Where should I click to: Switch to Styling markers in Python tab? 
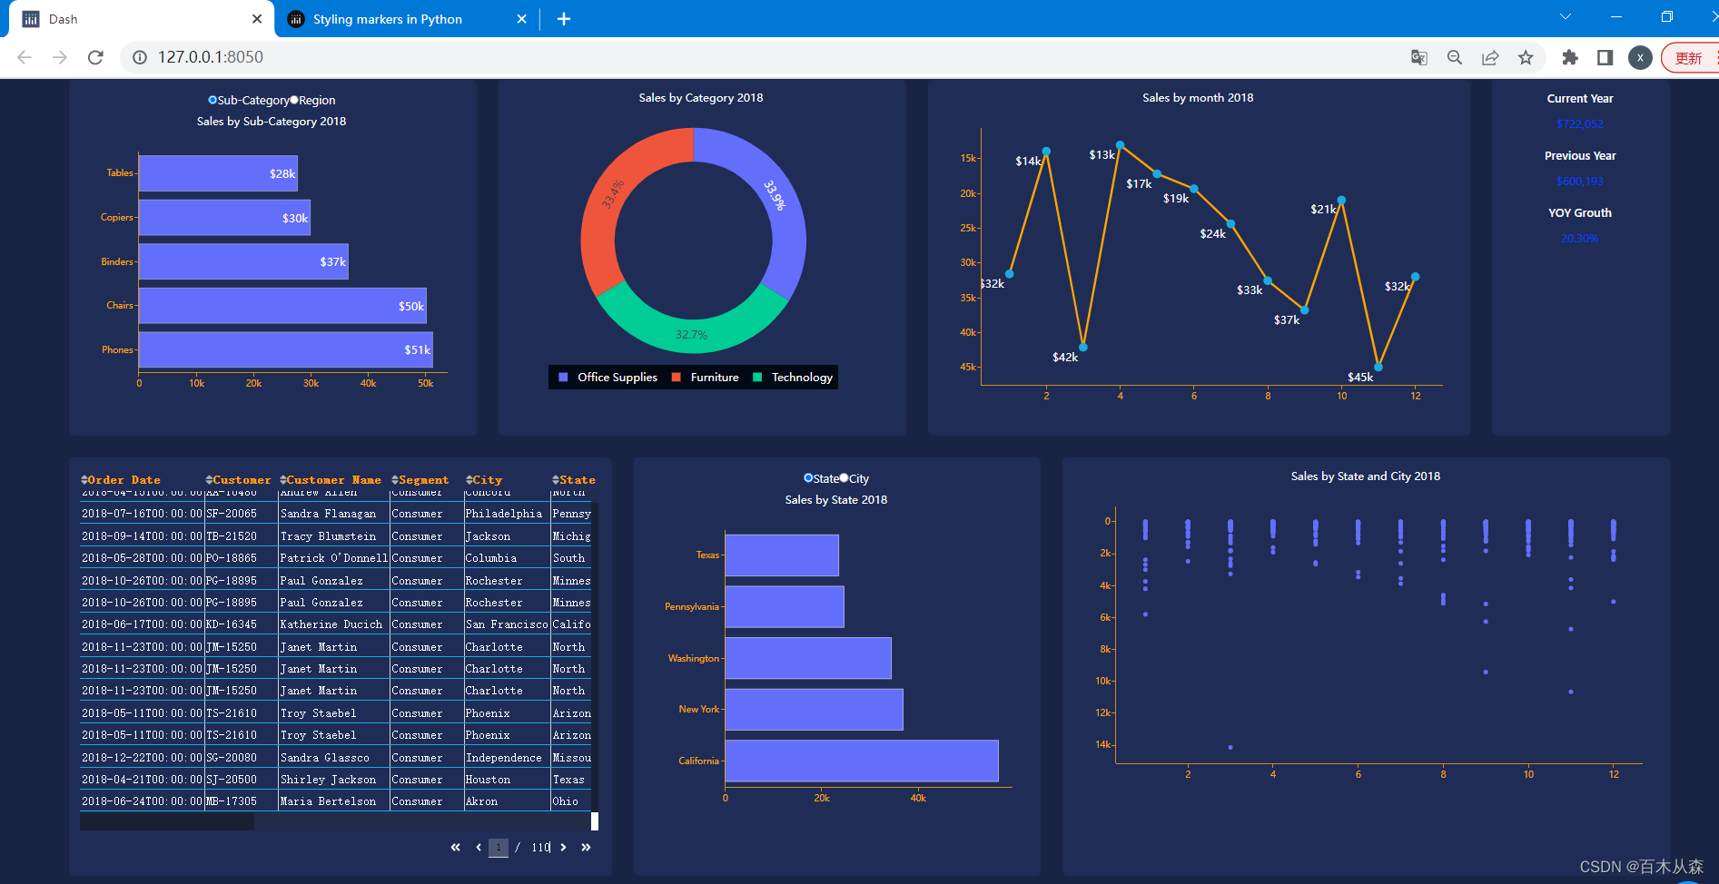406,19
